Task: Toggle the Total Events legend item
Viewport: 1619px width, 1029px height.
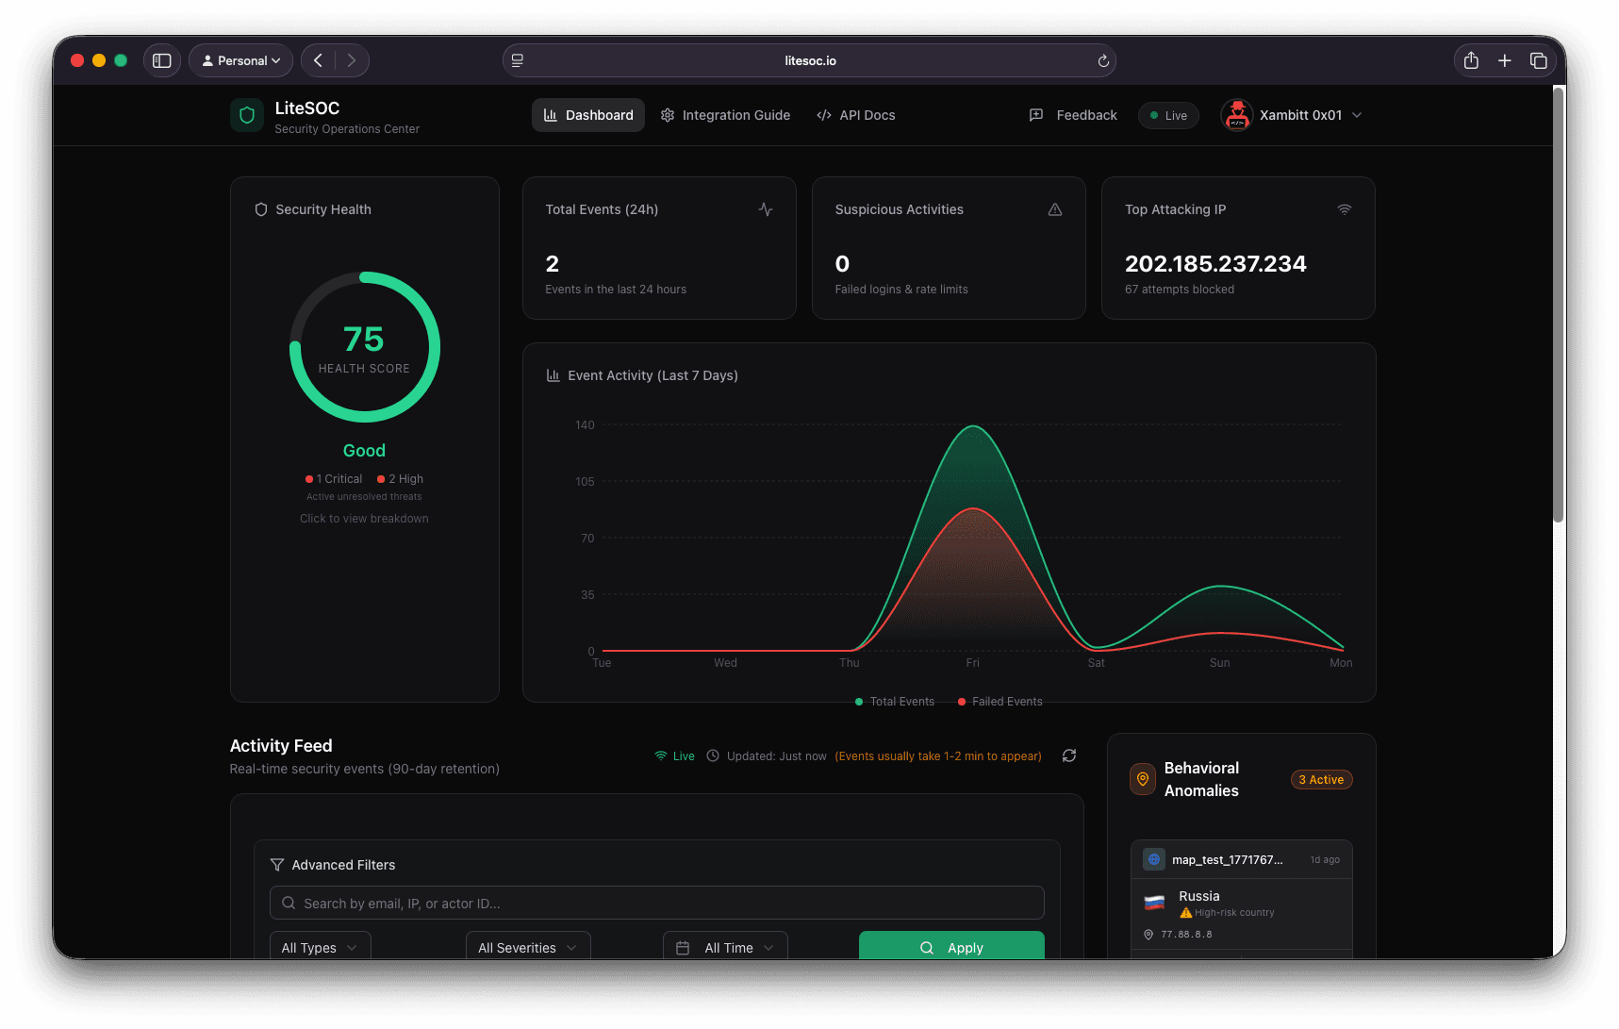Action: click(x=894, y=701)
